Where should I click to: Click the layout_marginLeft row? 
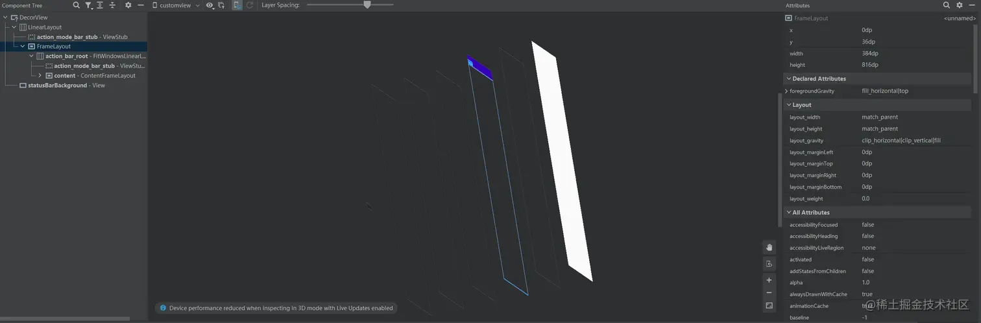pos(877,152)
